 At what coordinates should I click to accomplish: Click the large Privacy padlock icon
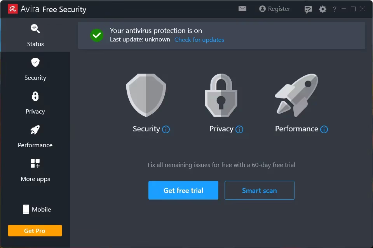[x=221, y=95]
